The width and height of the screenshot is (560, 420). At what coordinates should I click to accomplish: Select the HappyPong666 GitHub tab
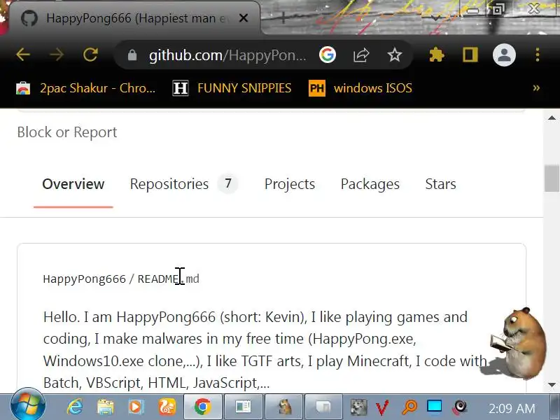pos(135,18)
